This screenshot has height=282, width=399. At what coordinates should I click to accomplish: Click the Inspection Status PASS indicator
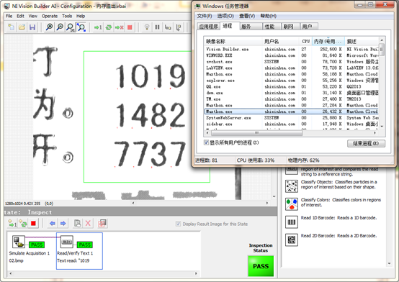[x=261, y=266]
